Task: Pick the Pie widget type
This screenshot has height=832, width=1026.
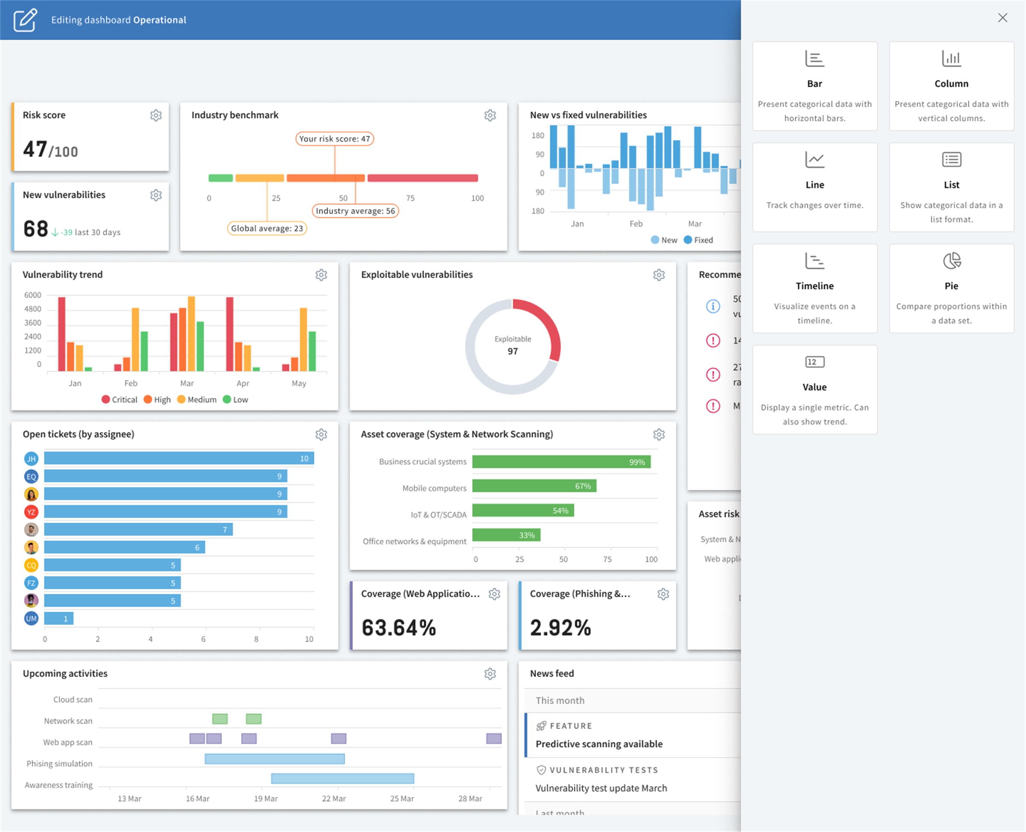Action: 952,288
